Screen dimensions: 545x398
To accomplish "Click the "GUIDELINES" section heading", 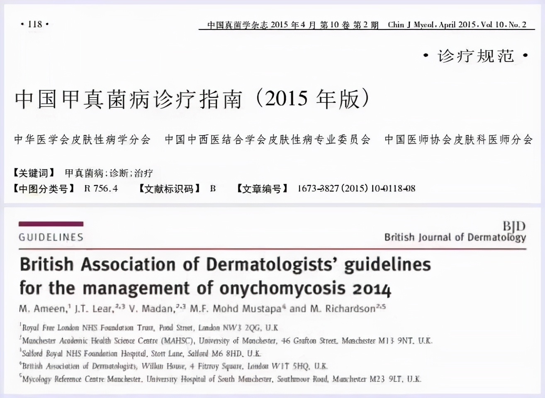I will [x=51, y=237].
